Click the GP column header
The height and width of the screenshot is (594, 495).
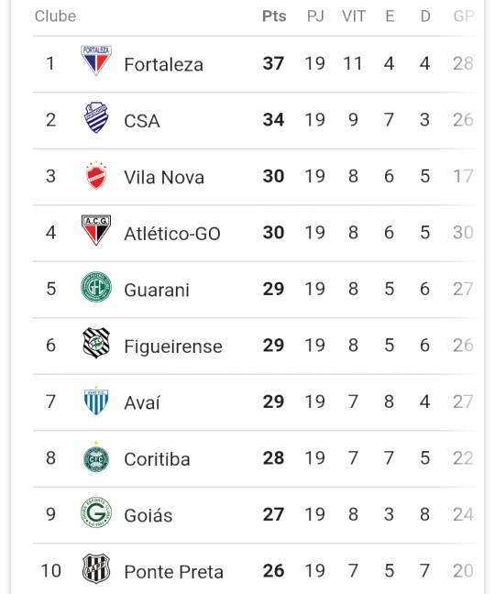464,16
